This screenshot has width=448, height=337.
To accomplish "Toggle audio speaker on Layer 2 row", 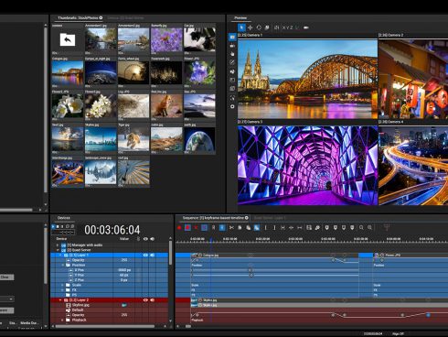I will point(153,300).
